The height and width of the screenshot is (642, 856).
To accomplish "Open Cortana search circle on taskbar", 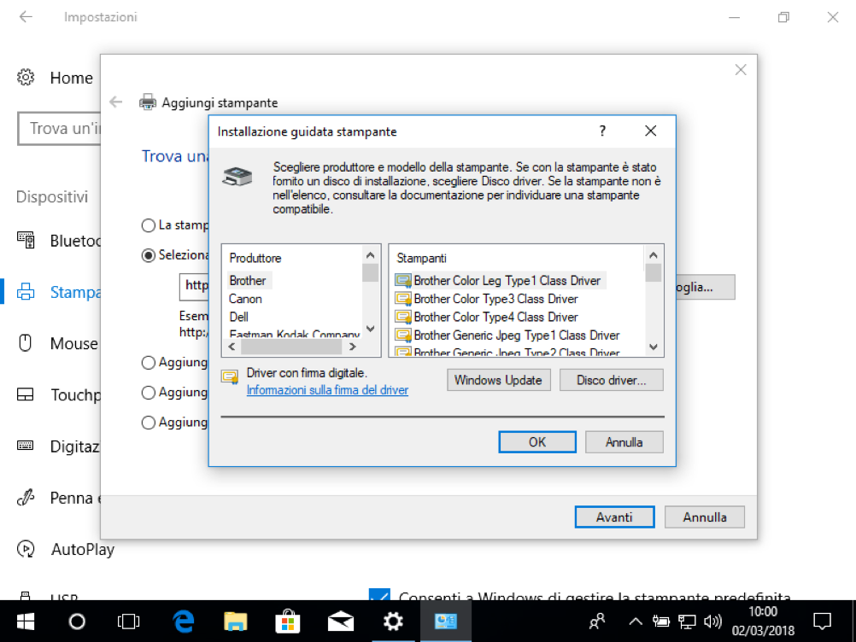I will coord(77,622).
